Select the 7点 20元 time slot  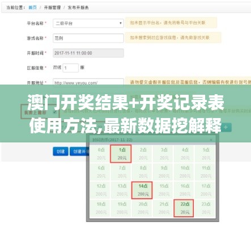pos(121,172)
